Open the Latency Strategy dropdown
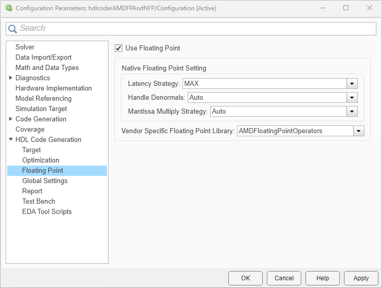This screenshot has height=288, width=382. 352,84
